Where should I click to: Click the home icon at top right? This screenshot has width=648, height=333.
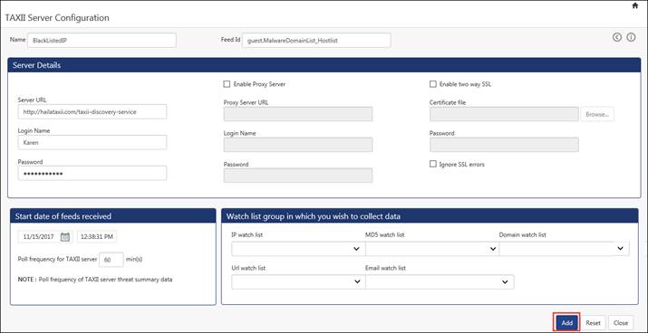coord(635,5)
